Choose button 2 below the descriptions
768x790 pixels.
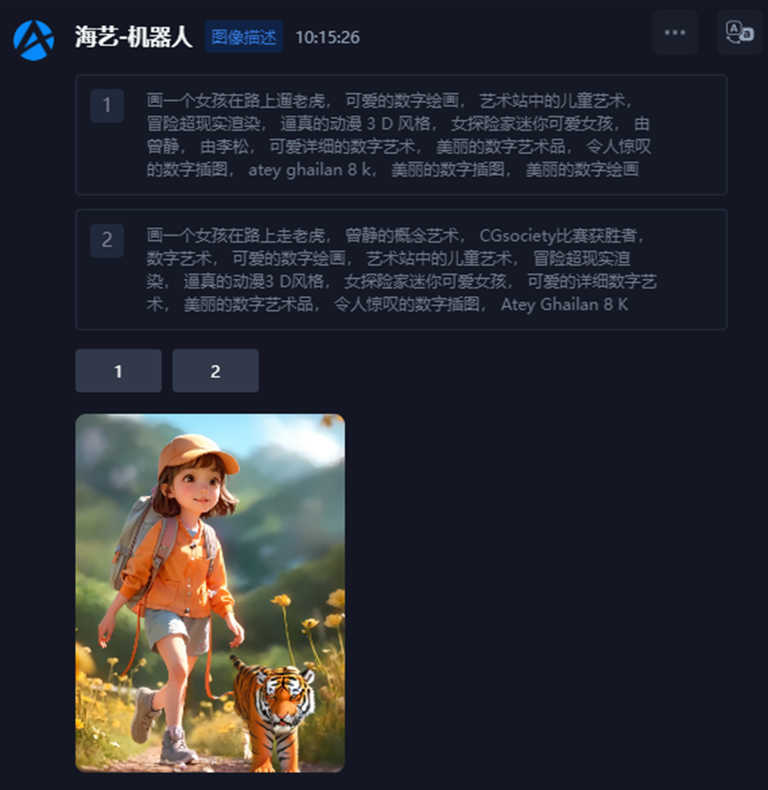(x=216, y=371)
